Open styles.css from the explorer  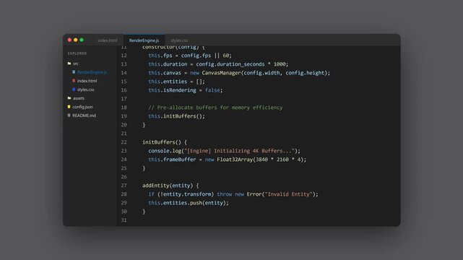pos(86,90)
